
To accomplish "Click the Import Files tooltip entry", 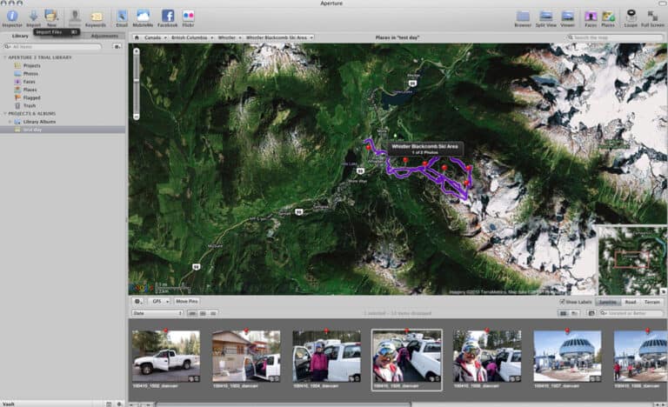I will click(x=57, y=32).
